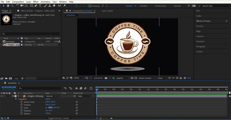
Task: Enable the Snapping checkbox
Action: (x=90, y=6)
